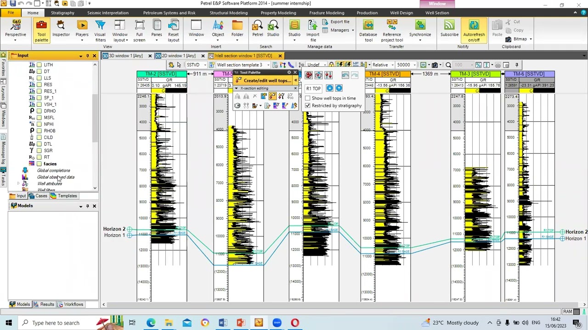Switch to the Seismic Interpretation tab
This screenshot has width=588, height=330.
click(x=108, y=13)
